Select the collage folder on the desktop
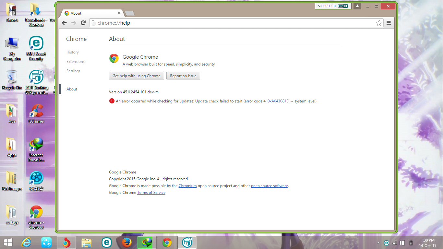The image size is (443, 249). 12,215
